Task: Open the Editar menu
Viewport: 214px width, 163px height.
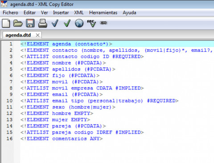Action: [29, 12]
